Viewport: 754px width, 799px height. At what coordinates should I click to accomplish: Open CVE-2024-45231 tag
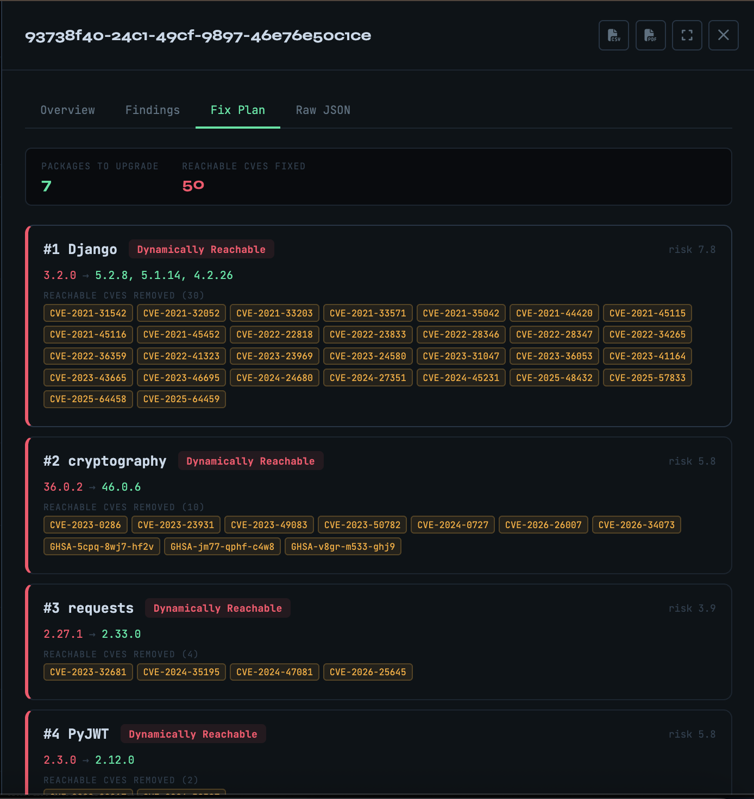[x=461, y=378]
